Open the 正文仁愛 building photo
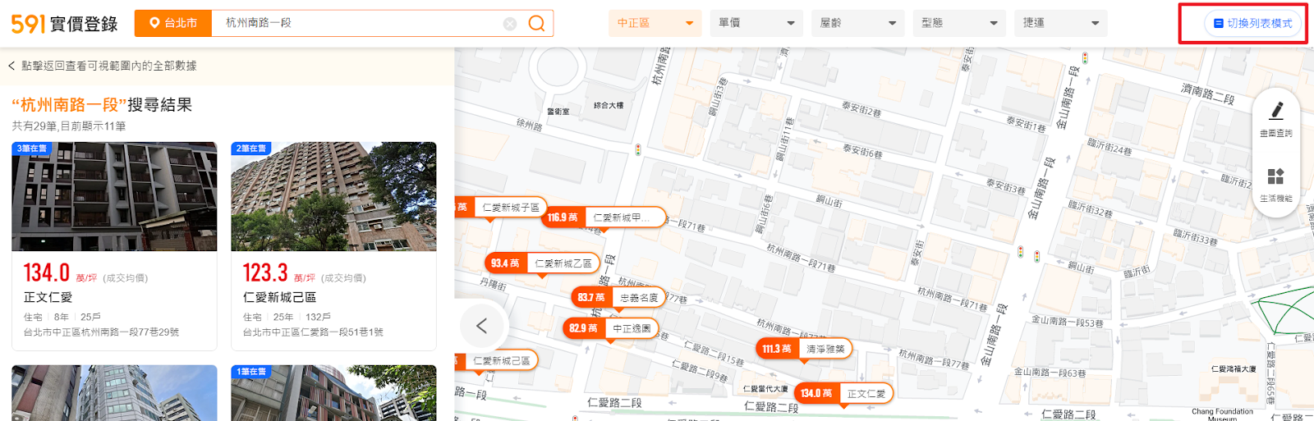 point(114,197)
